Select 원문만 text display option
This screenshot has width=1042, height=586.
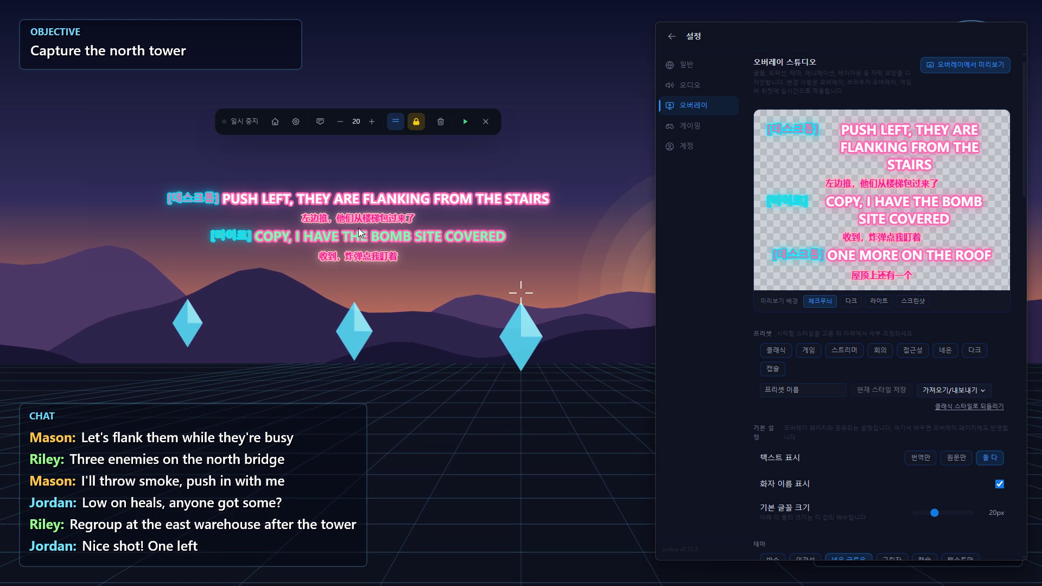tap(956, 458)
